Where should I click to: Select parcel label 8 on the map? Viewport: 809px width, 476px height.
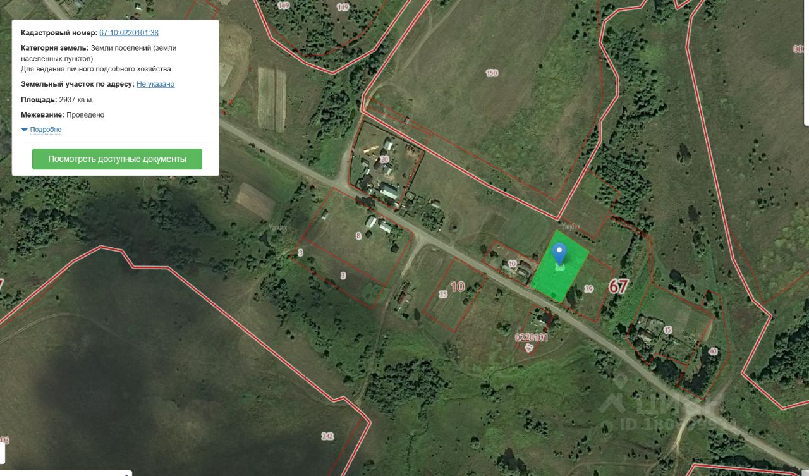[x=359, y=236]
